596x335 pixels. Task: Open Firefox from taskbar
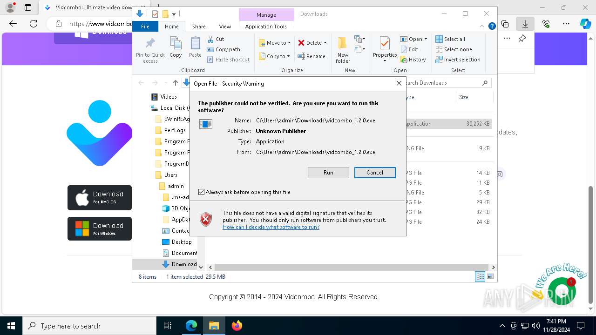coord(237,326)
